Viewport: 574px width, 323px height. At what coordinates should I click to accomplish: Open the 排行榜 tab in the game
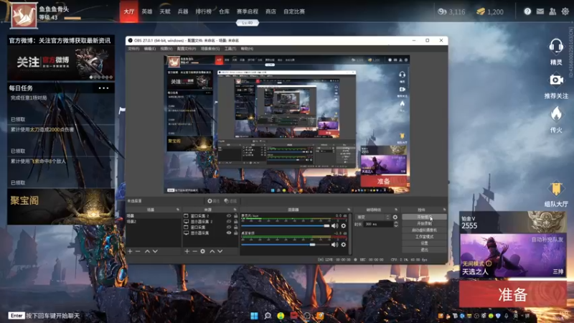[x=204, y=11]
